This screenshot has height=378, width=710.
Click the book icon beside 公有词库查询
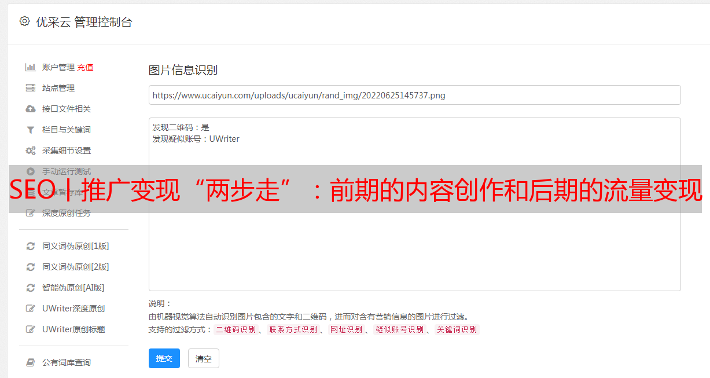(31, 362)
